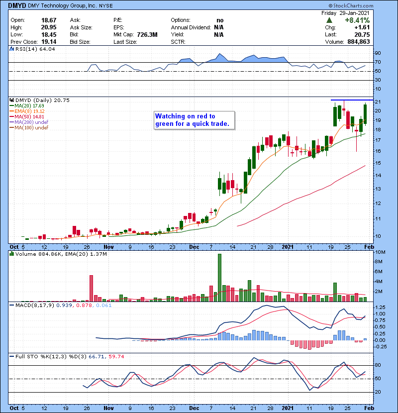This screenshot has height=413, width=398.
Task: Click the MACD 1.25 axis label
Action: [x=380, y=308]
